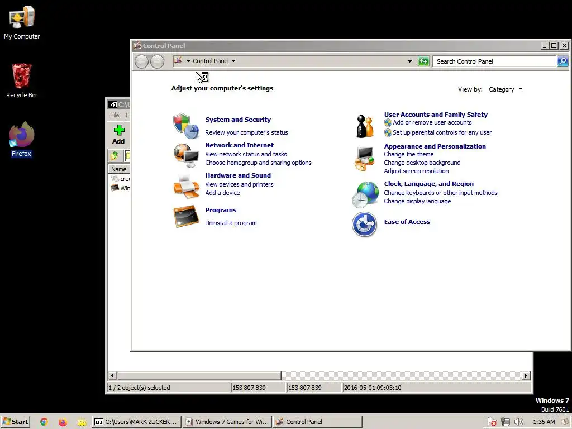
Task: Expand the arrow before Control Panel breadcrumb
Action: (188, 61)
